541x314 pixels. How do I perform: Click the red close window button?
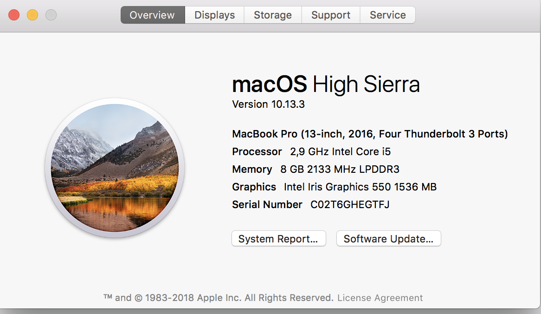[14, 15]
